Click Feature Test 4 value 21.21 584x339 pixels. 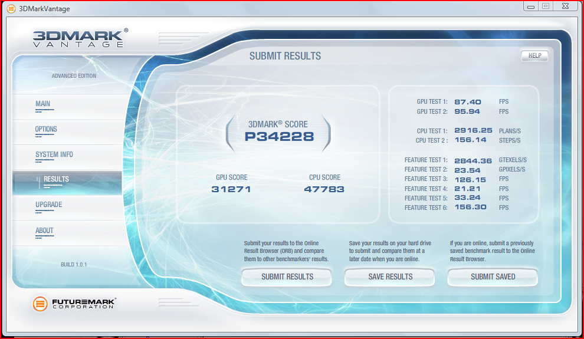[467, 189]
